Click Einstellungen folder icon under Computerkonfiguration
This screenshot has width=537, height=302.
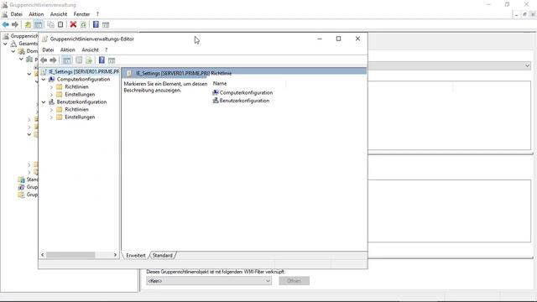click(x=60, y=94)
